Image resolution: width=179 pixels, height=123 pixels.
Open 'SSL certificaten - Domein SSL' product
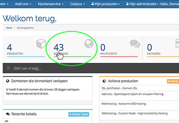coord(119,88)
